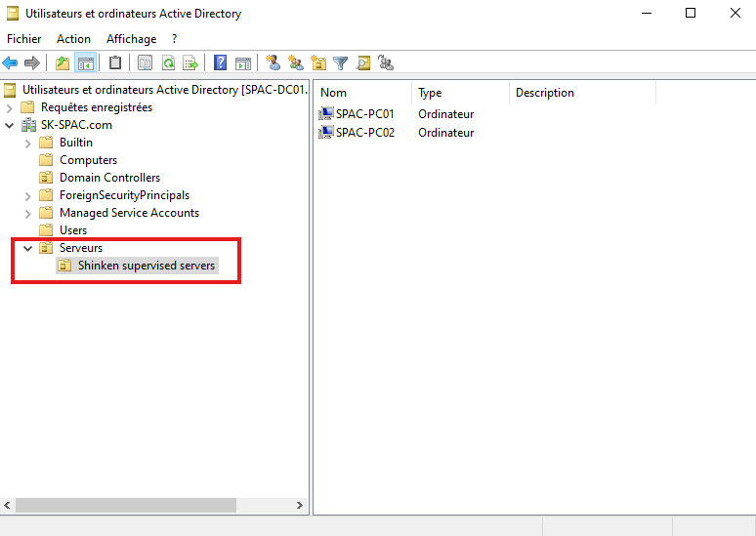Select the SPAC-PC01 computer entry
The width and height of the screenshot is (756, 536).
364,114
